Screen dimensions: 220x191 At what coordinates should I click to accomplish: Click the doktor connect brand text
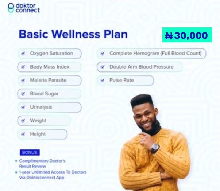pos(28,8)
